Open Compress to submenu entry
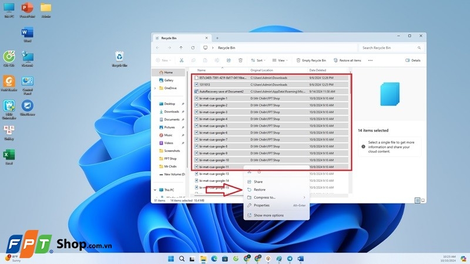The image size is (470, 264). [x=264, y=198]
